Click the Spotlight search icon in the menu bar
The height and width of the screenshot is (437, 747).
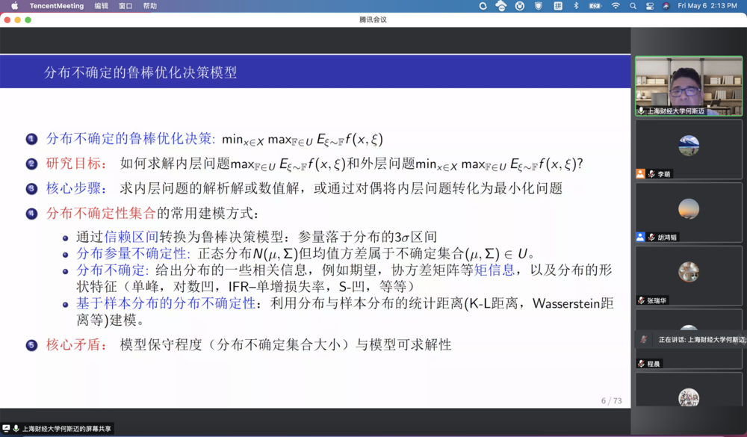(x=632, y=6)
